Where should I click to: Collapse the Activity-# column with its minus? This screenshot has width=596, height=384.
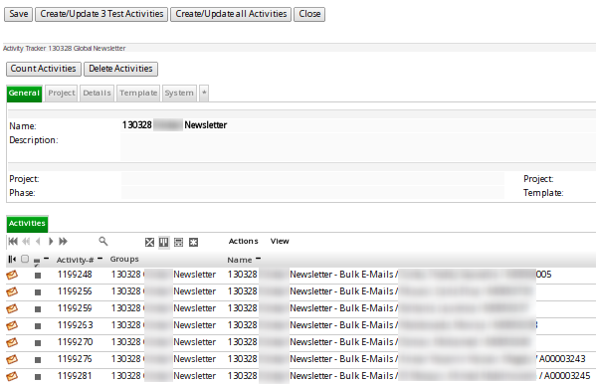[x=99, y=258]
